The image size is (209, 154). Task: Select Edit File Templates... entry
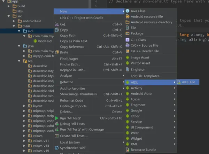150,76
